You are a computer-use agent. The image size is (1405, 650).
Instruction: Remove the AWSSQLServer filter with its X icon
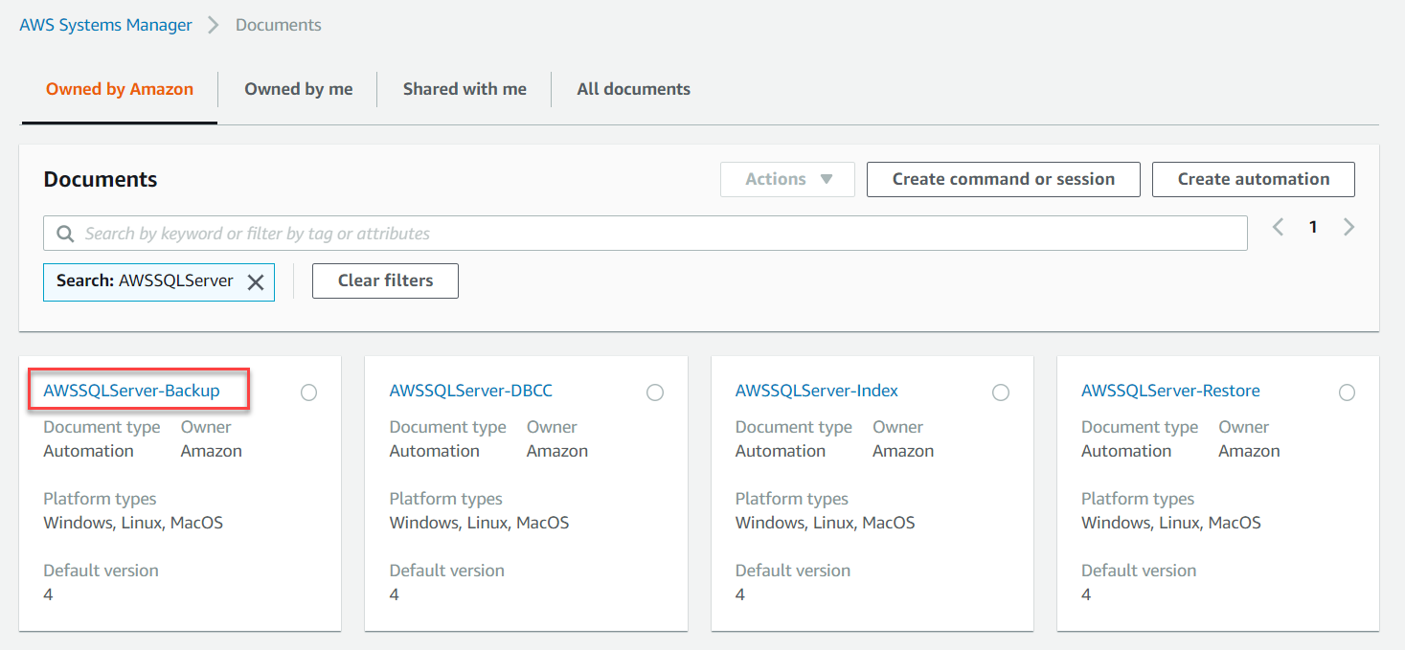click(255, 281)
